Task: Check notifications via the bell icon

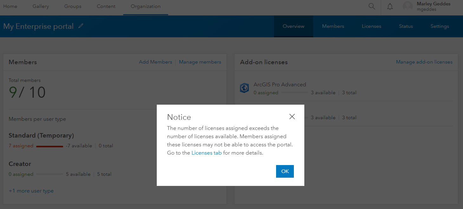Action: pos(390,6)
